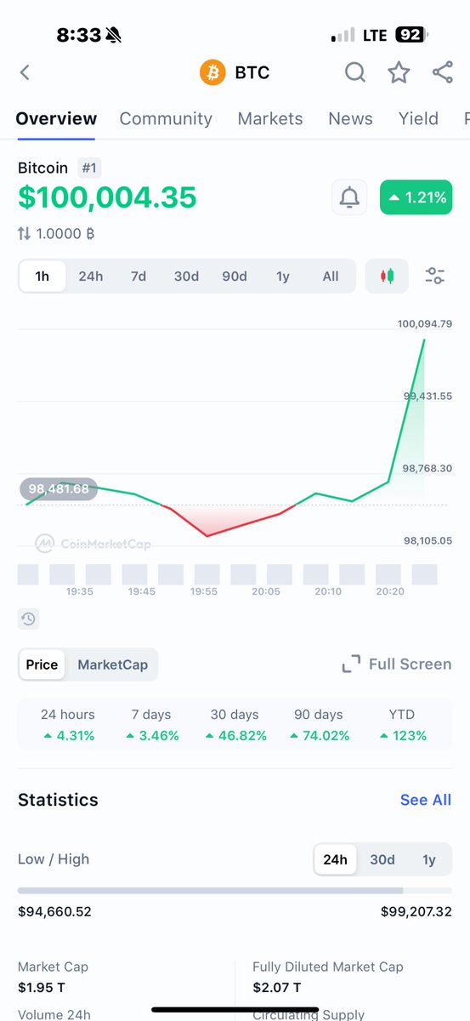Tap the 8:33 status bar clock
The width and height of the screenshot is (470, 1021).
point(79,35)
